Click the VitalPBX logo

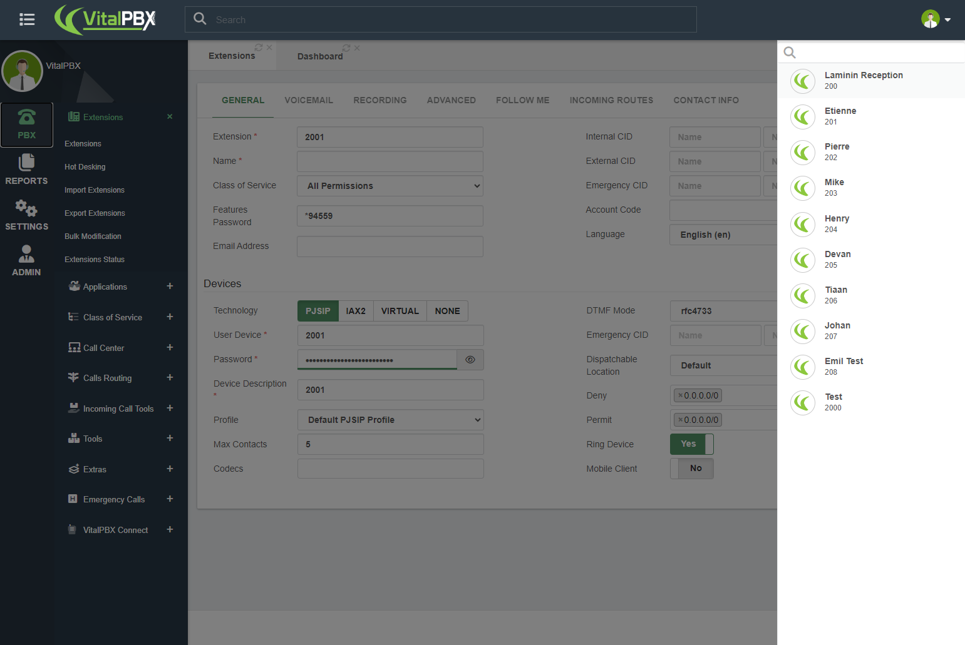[x=105, y=19]
